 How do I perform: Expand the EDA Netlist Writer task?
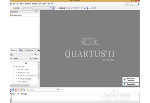[16, 82]
